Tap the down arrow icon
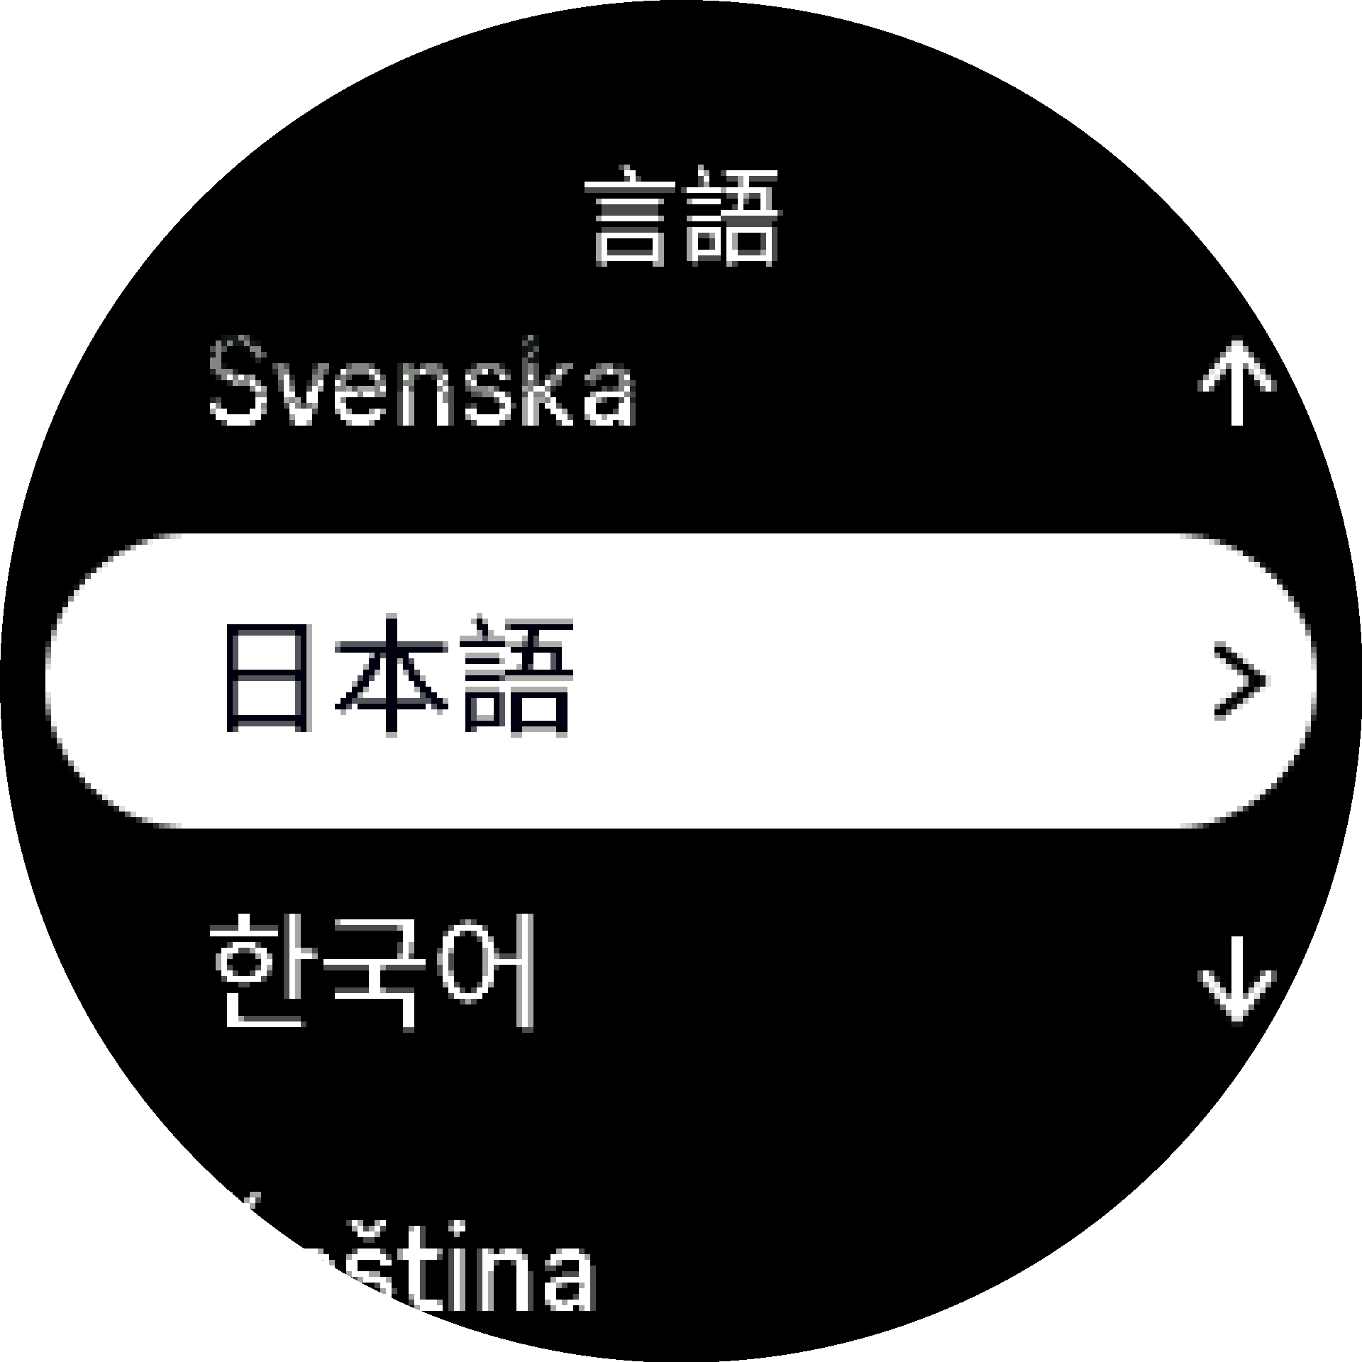 pyautogui.click(x=1236, y=979)
